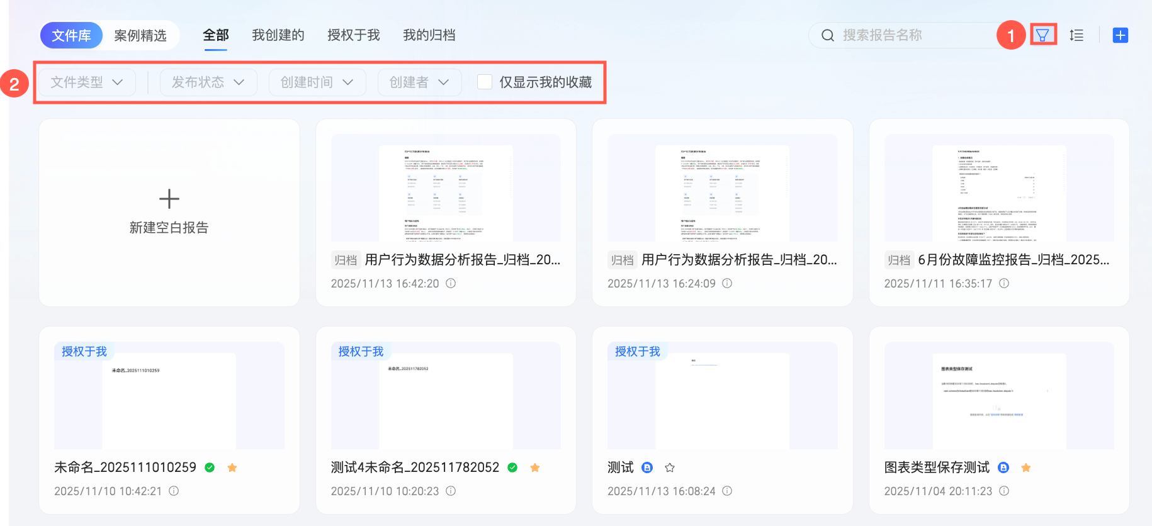
Task: Enable 仅显示我的收藏 checkbox
Action: (485, 82)
